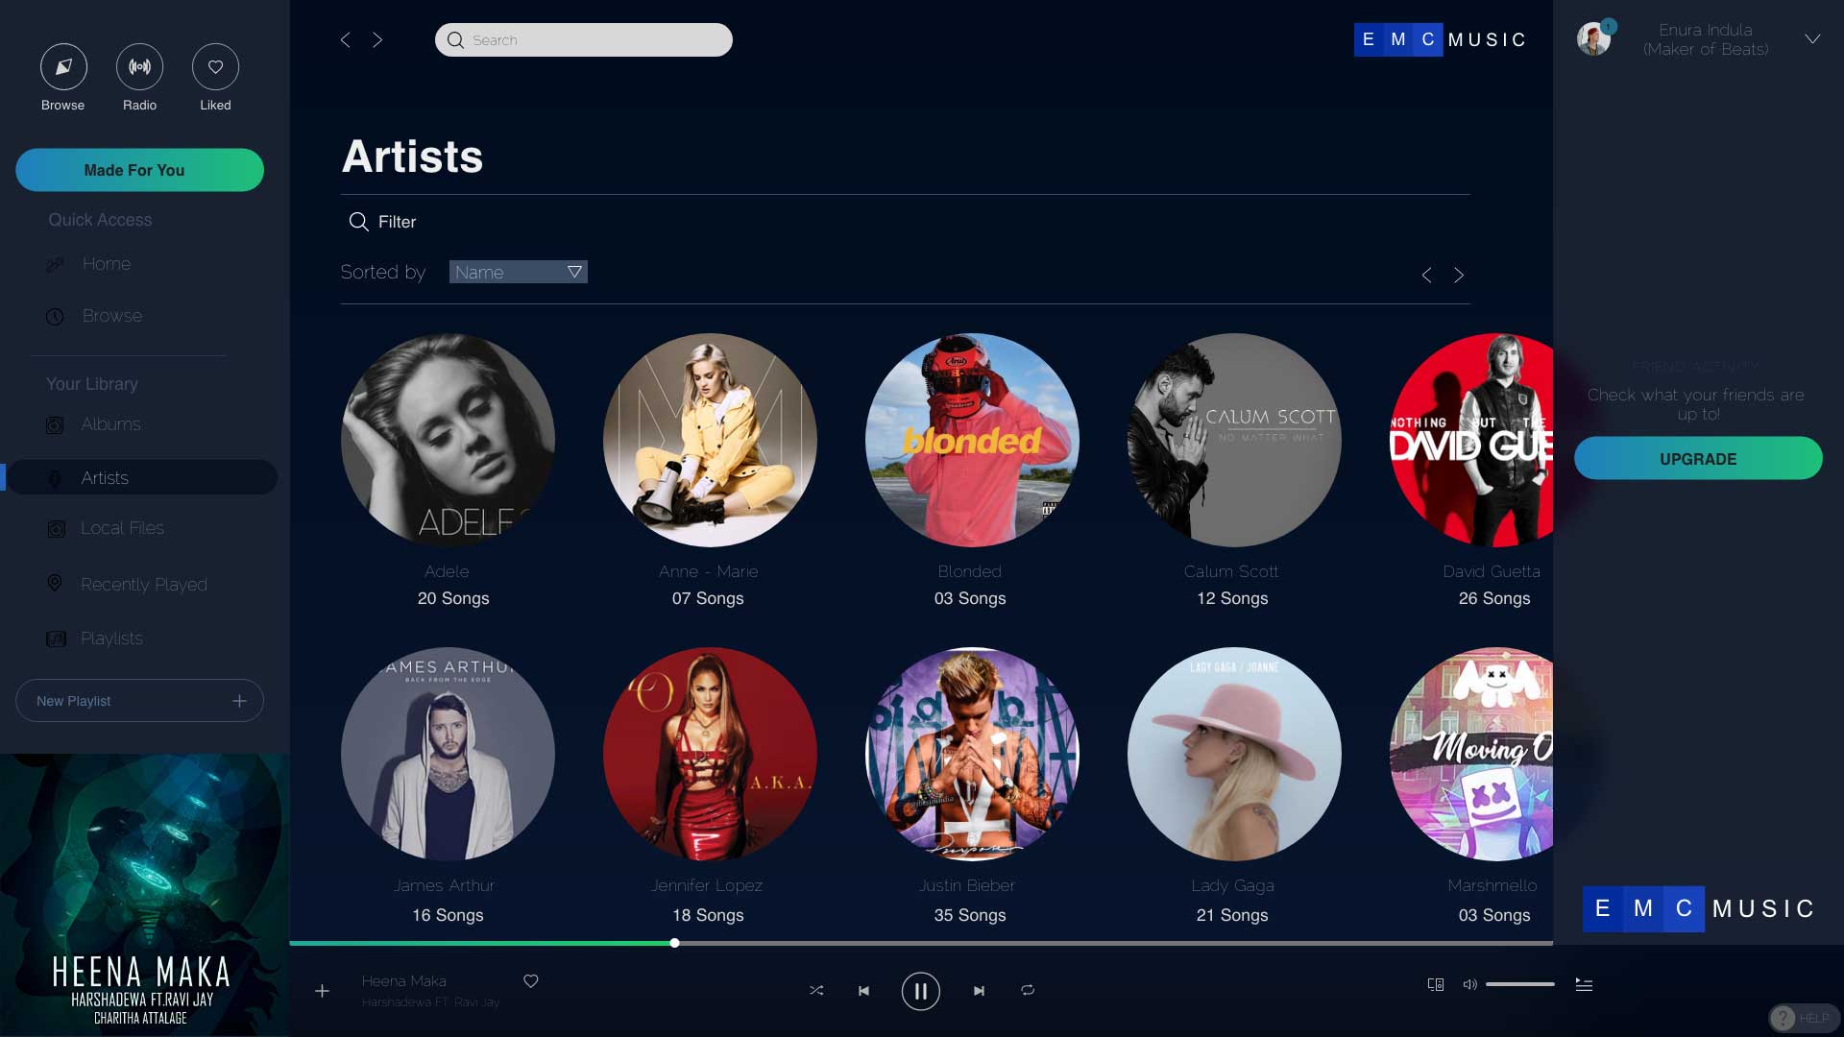Seek using the song progress bar handle

pos(675,943)
